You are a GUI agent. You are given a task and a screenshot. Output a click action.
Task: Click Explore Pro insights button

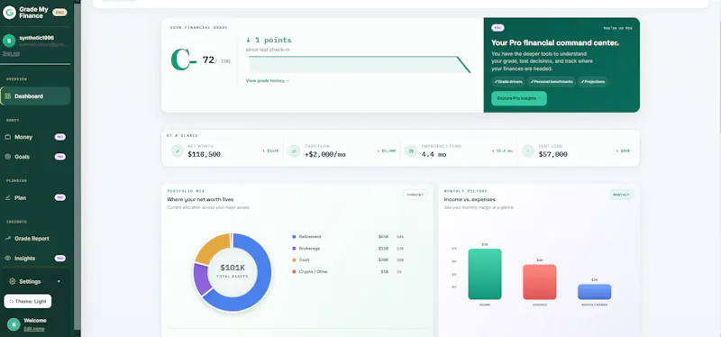point(519,98)
